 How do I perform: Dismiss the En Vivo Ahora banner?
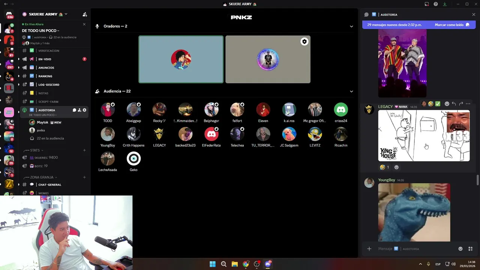coord(84,24)
